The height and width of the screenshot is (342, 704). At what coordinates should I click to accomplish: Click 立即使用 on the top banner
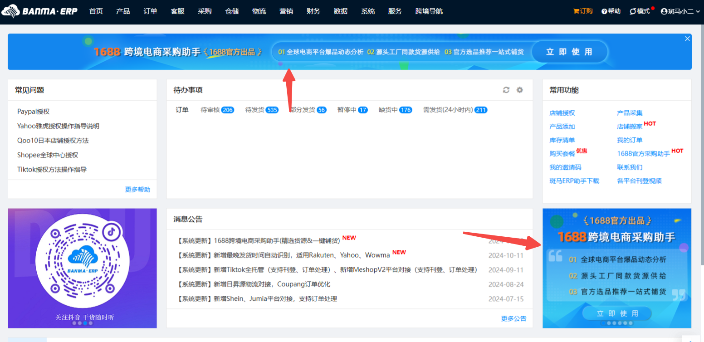(x=570, y=52)
